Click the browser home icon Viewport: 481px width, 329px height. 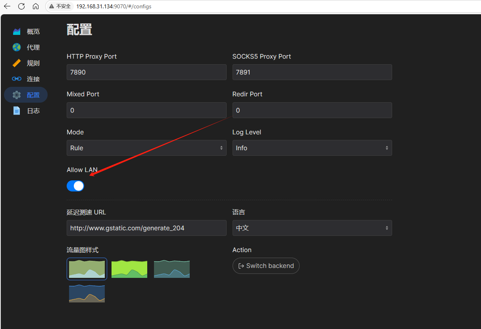(36, 6)
